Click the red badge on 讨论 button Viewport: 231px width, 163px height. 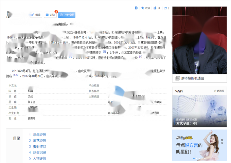[x=56, y=12]
